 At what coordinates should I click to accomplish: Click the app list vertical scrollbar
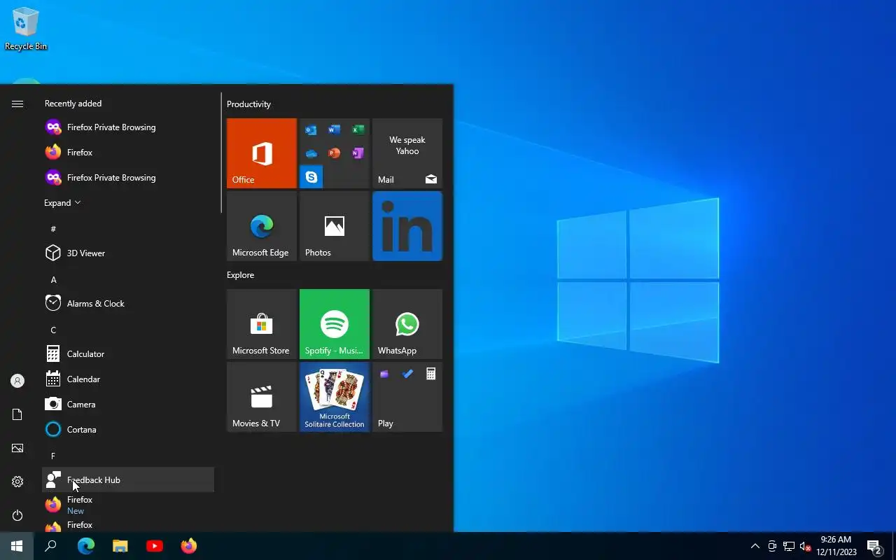pos(221,153)
